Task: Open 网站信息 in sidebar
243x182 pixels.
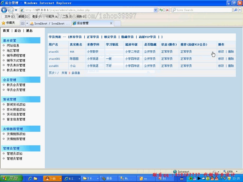Action: 13,46
